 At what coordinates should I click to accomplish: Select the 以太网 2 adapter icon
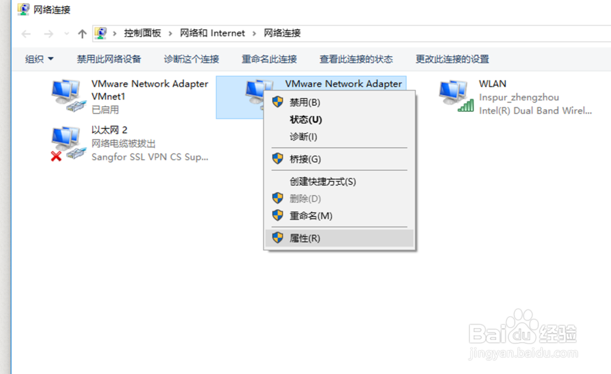[68, 143]
